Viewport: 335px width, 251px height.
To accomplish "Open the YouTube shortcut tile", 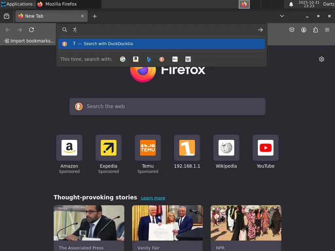I will click(266, 148).
